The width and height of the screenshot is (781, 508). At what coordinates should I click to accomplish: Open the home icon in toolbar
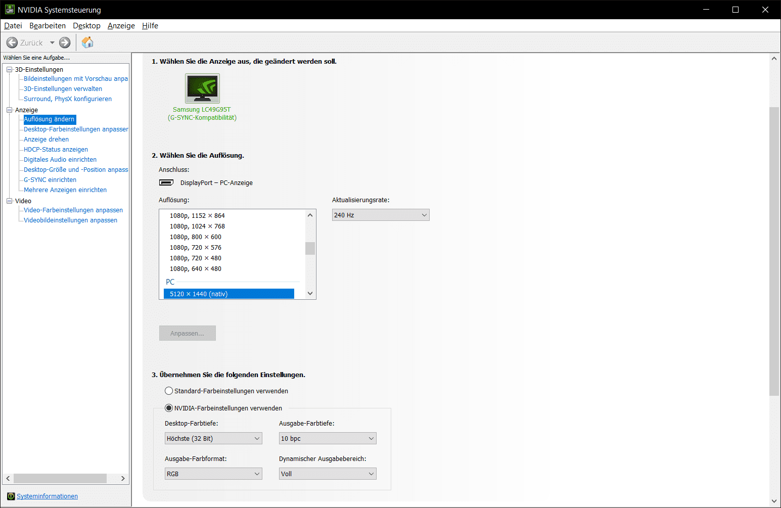(x=87, y=42)
